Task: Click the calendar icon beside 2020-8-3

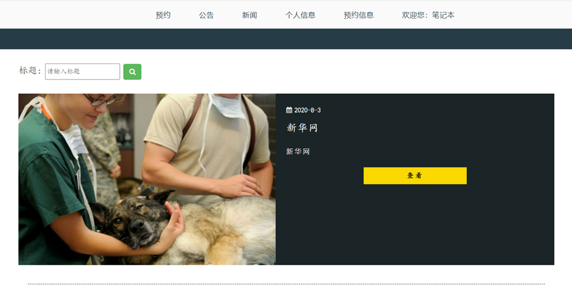Action: [x=289, y=110]
